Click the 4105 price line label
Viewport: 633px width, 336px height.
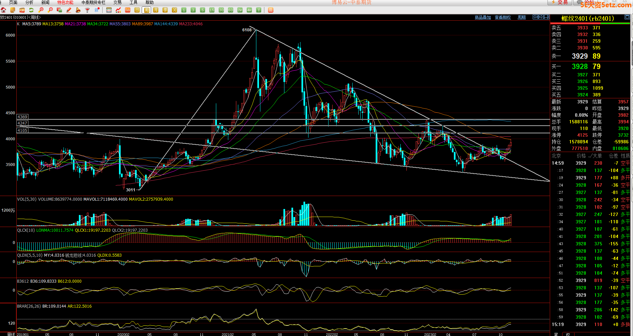point(23,131)
